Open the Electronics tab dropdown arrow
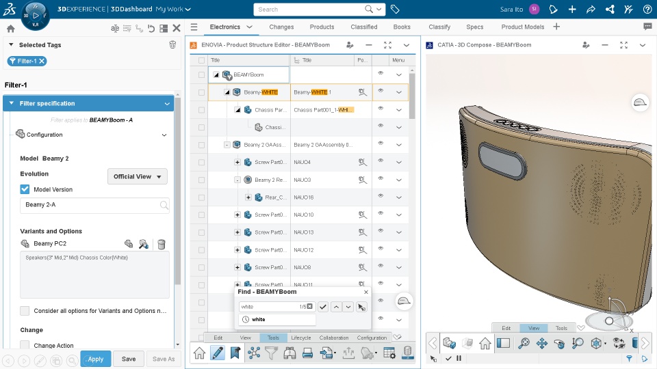The width and height of the screenshot is (657, 369). coord(249,27)
